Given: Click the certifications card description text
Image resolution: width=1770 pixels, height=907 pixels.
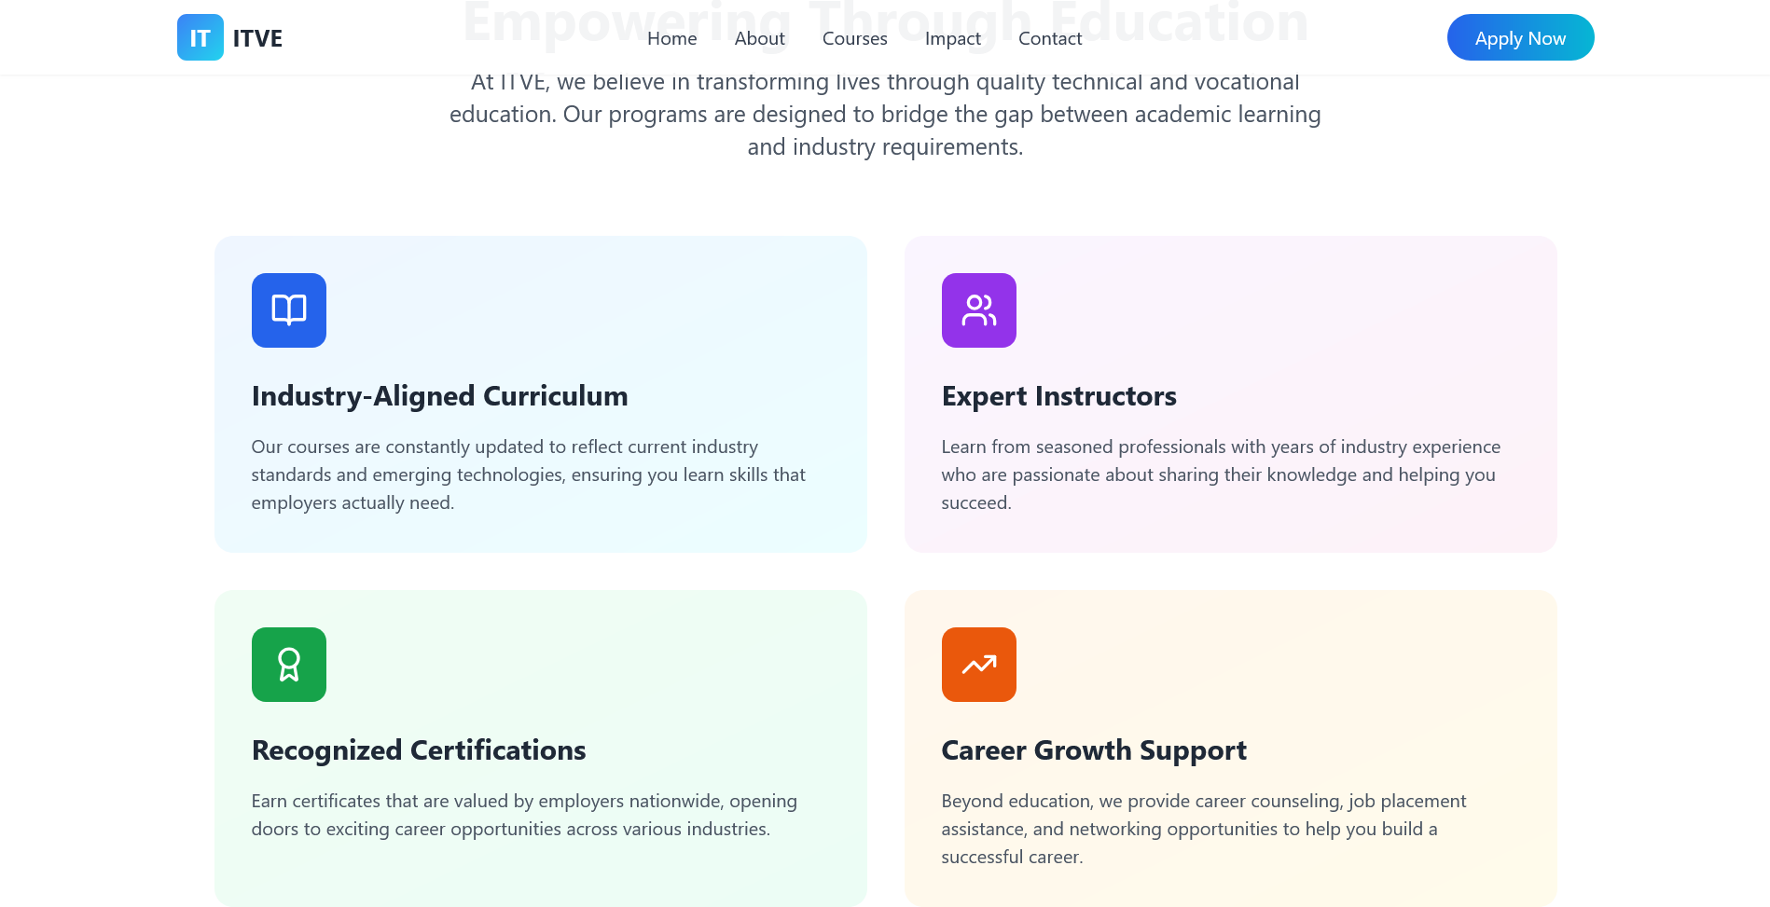Looking at the screenshot, I should coord(523,815).
